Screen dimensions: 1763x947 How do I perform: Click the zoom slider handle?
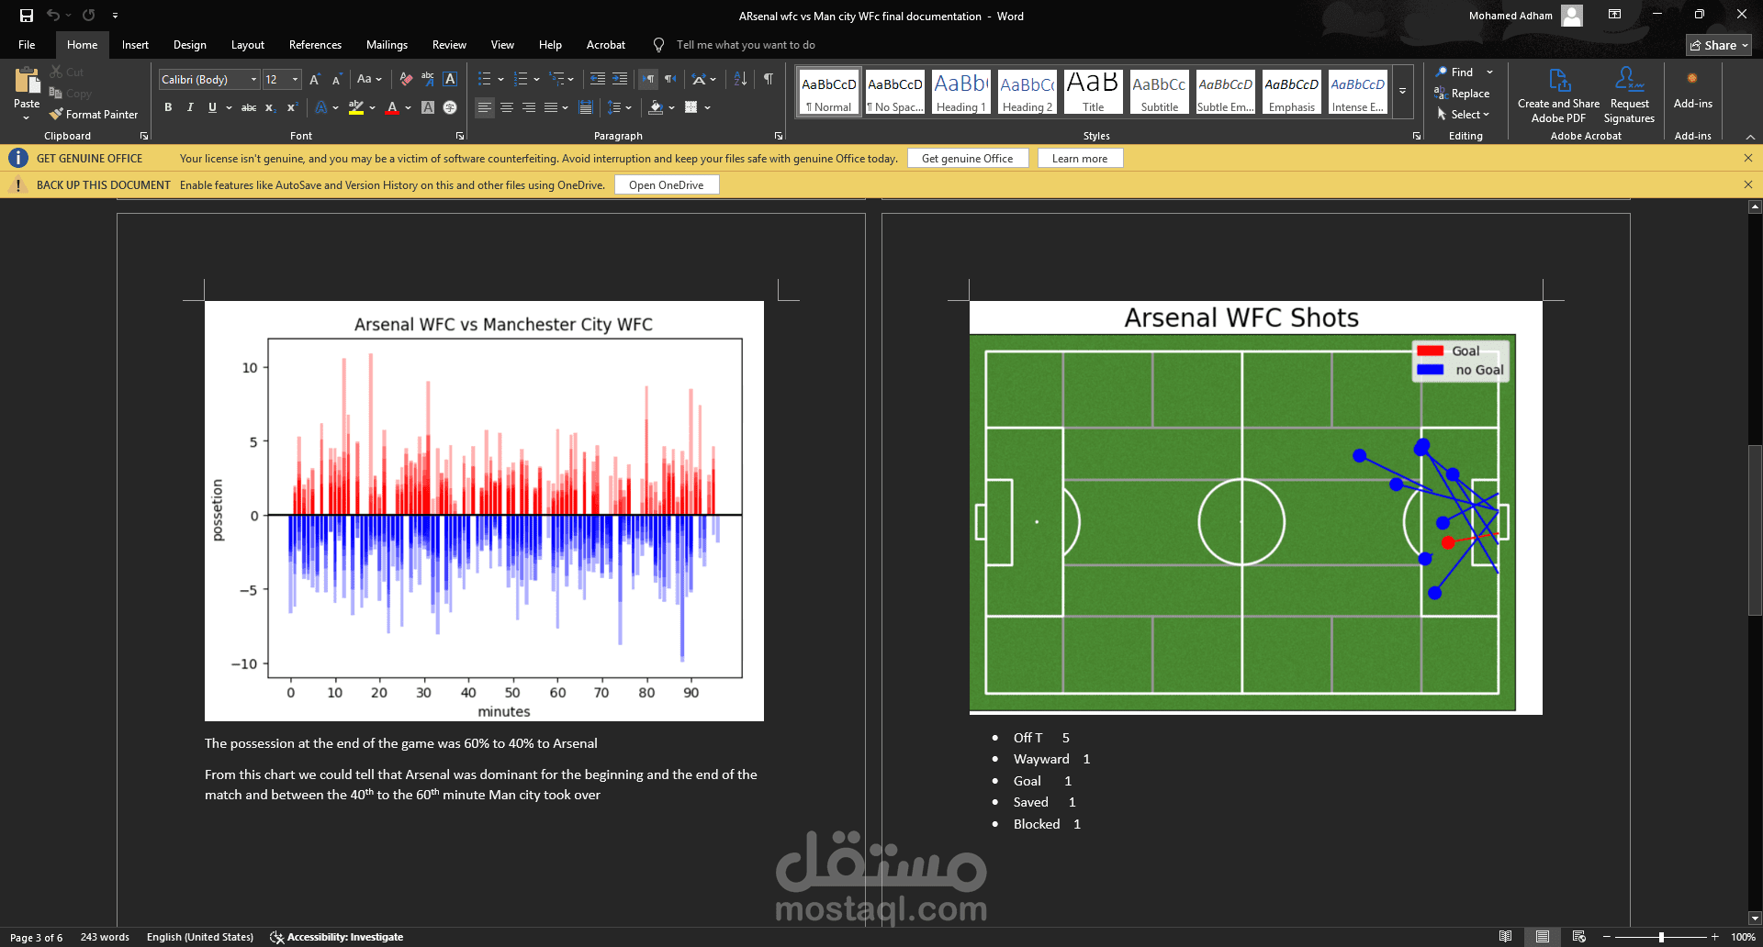click(x=1661, y=937)
